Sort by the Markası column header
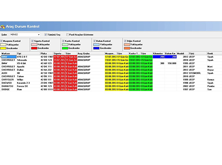 pos(8,53)
